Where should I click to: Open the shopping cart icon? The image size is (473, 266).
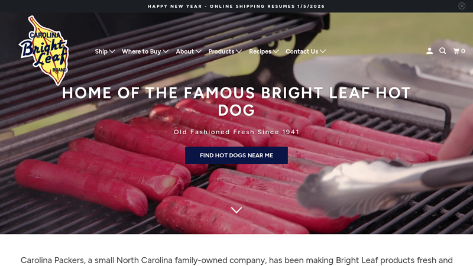456,51
